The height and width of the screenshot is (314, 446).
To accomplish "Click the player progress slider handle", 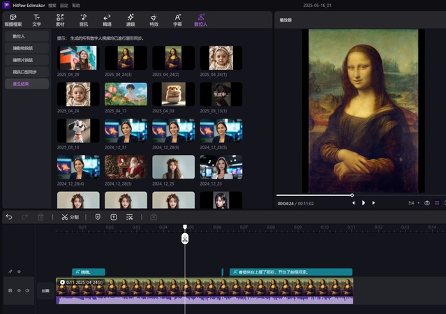I will coord(352,195).
